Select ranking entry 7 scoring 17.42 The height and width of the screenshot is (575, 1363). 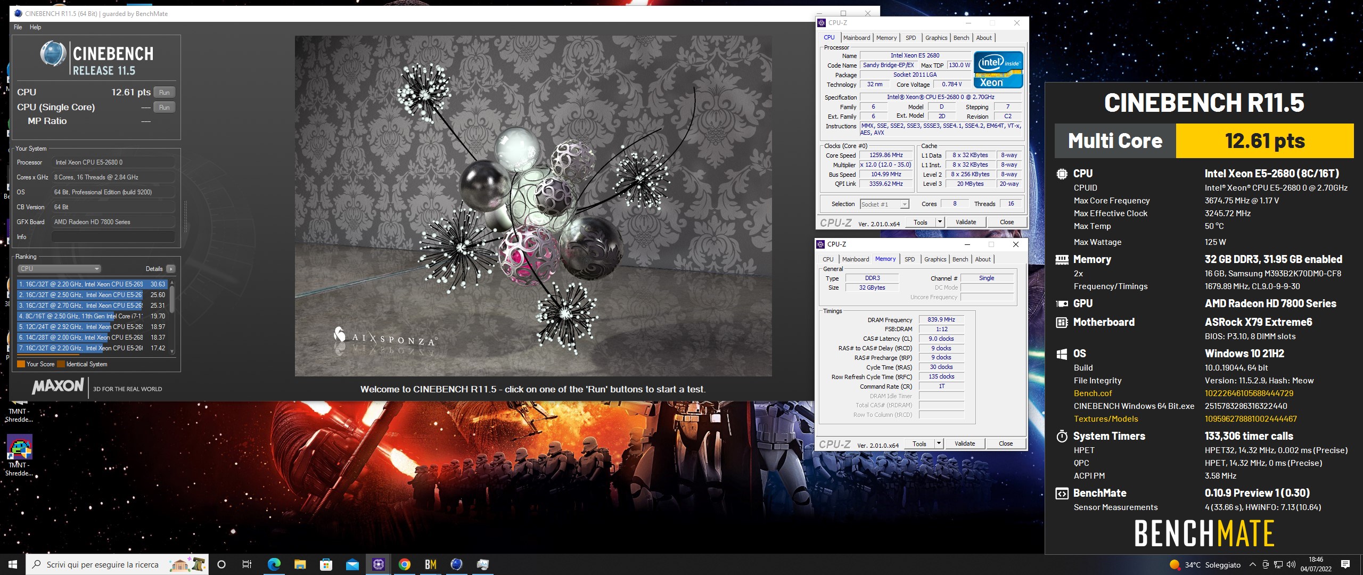pos(92,348)
